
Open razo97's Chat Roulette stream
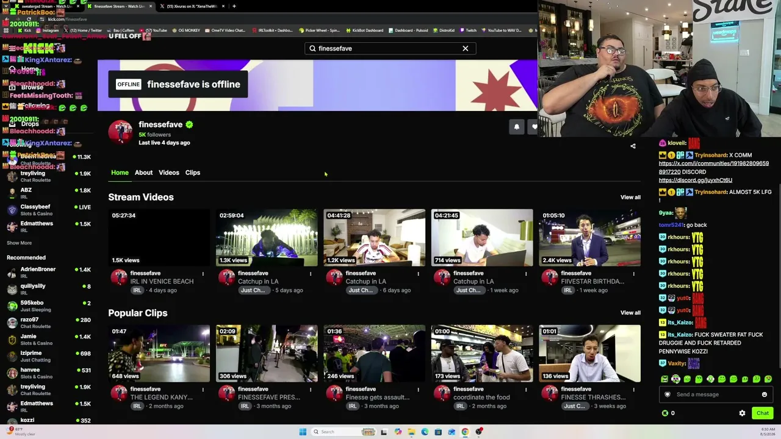click(x=49, y=323)
